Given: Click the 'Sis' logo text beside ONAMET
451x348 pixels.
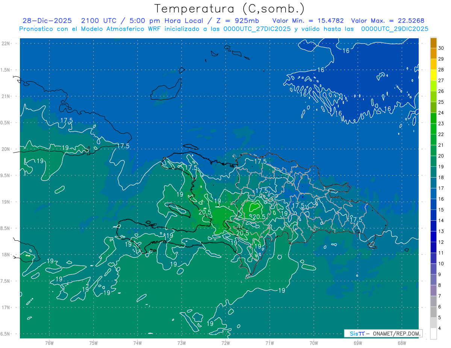Looking at the screenshot, I should tap(354, 333).
